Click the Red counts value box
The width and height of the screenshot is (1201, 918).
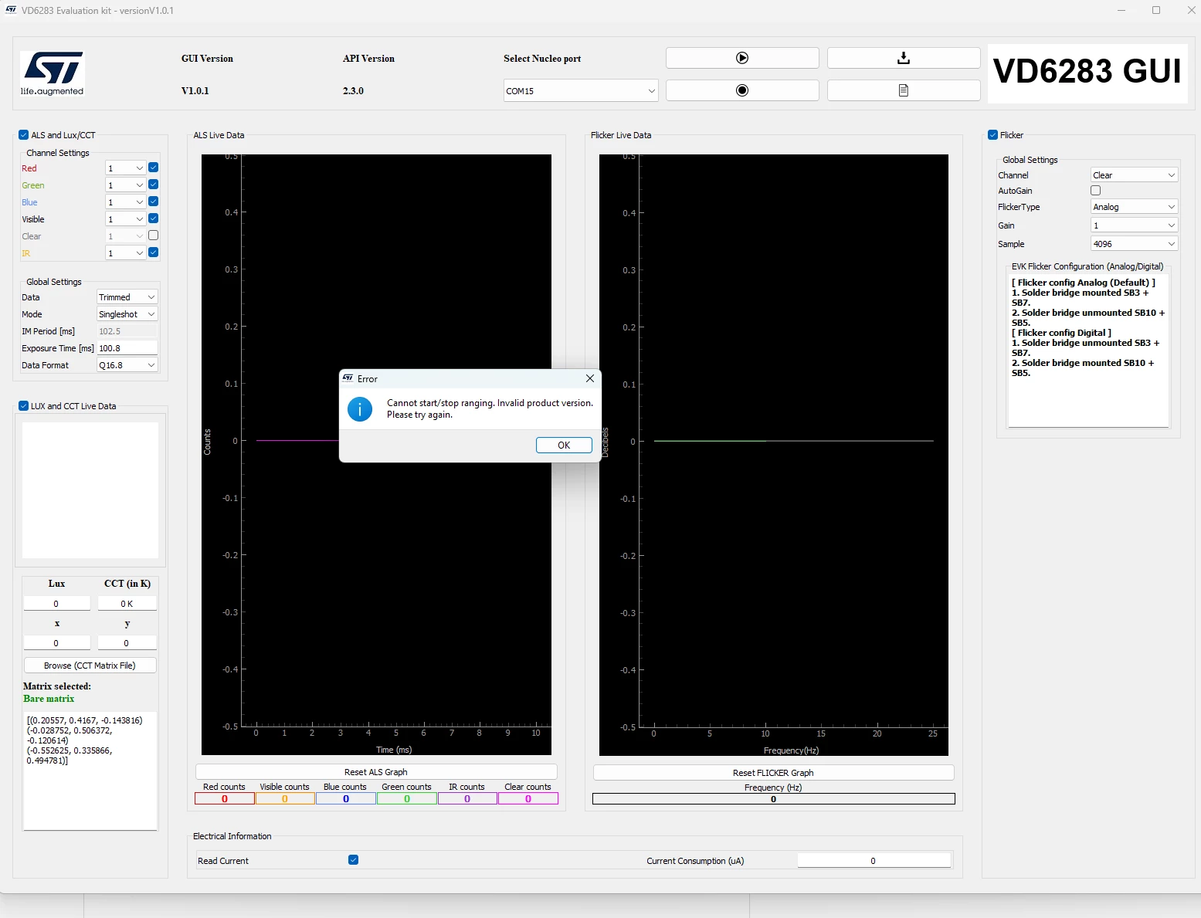tap(225, 799)
